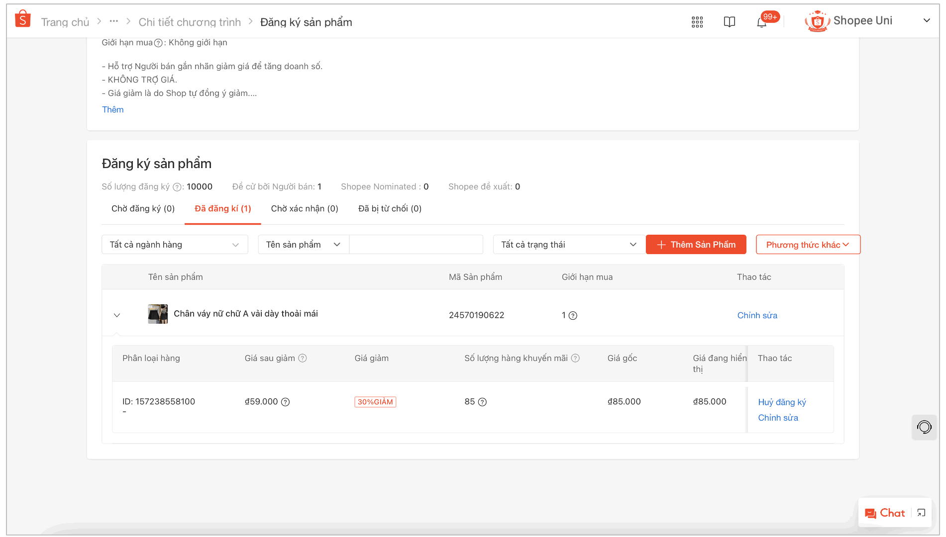Click the Shopee logo in the header
The height and width of the screenshot is (537, 946).
click(x=22, y=18)
